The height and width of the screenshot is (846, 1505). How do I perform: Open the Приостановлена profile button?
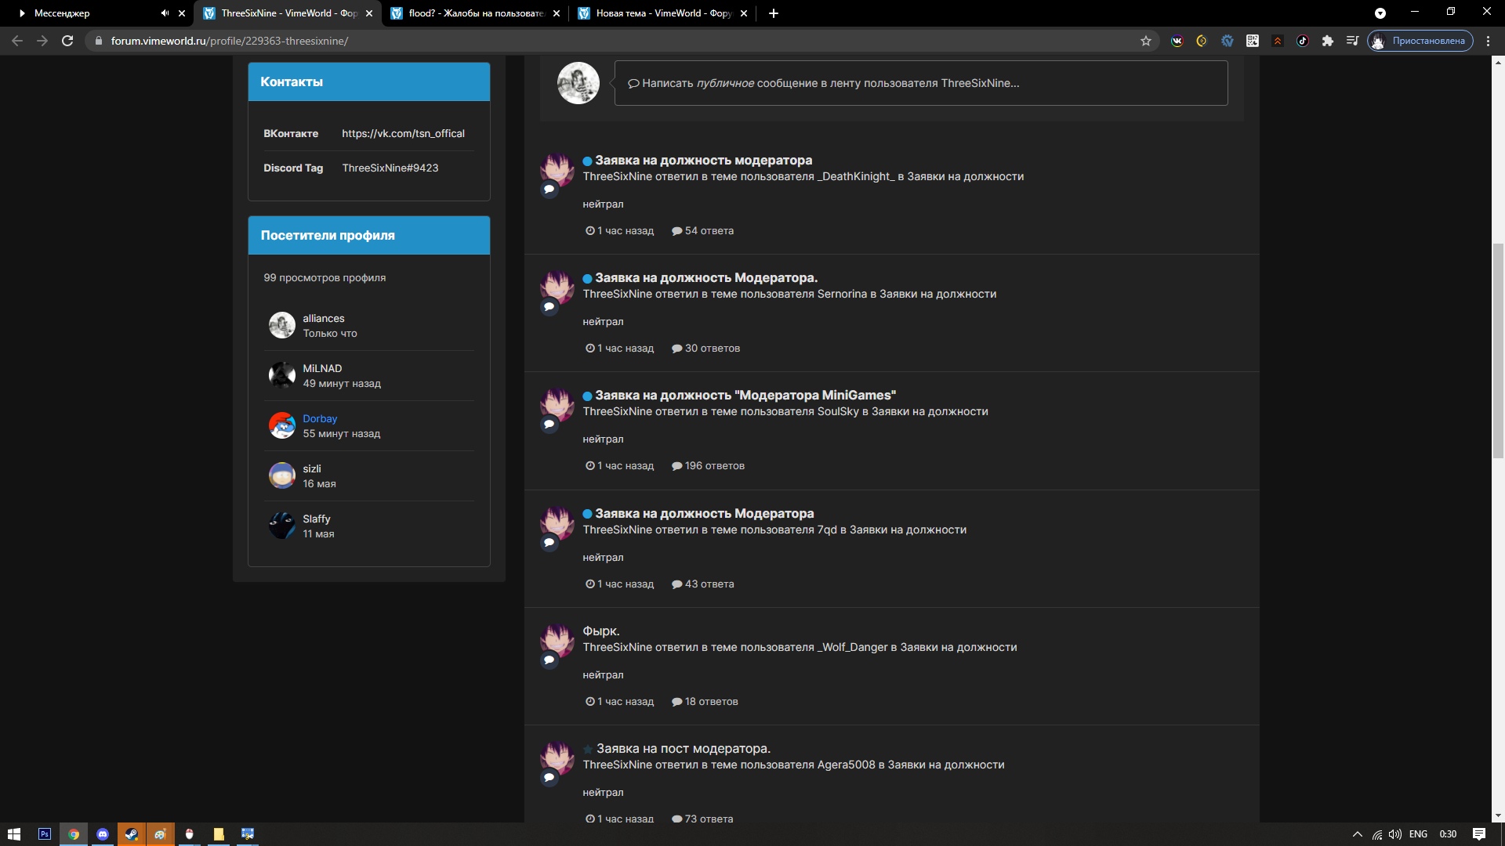(x=1420, y=41)
